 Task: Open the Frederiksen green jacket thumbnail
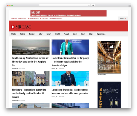pyautogui.click(x=70, y=47)
